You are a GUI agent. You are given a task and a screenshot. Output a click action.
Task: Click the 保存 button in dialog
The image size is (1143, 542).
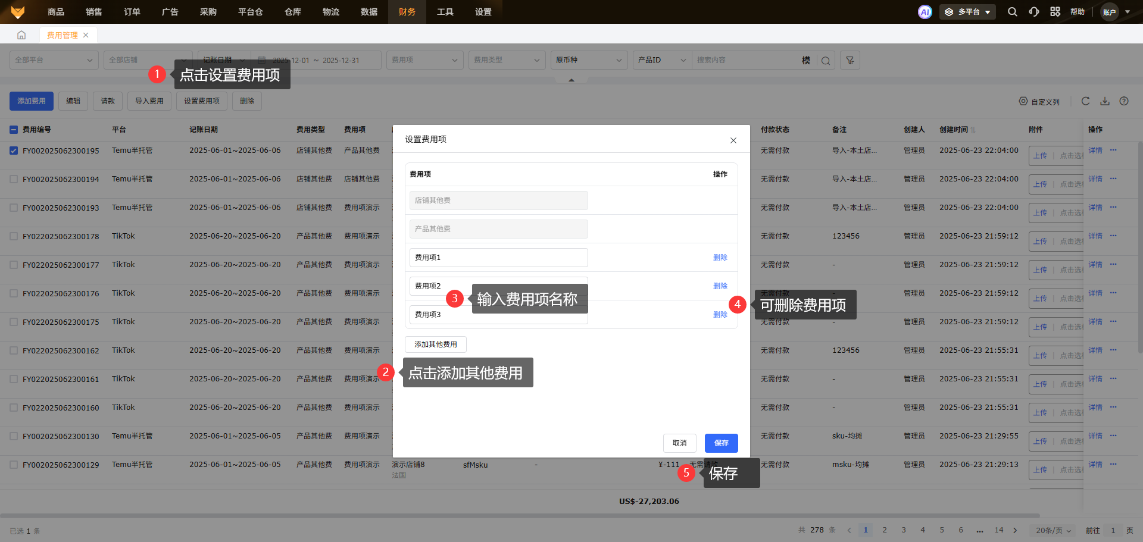click(721, 443)
